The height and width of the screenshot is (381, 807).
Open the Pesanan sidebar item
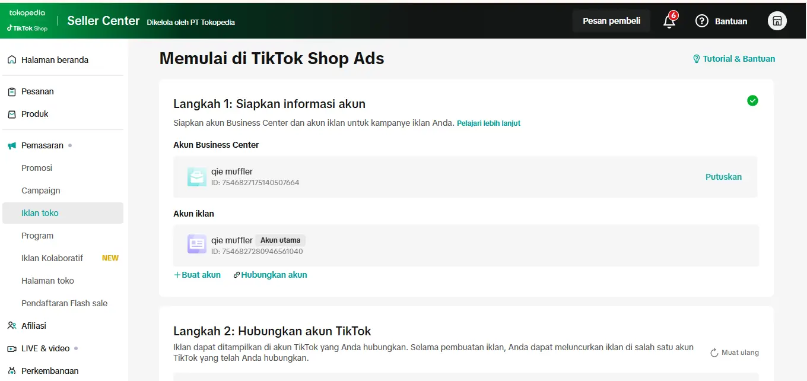point(37,91)
